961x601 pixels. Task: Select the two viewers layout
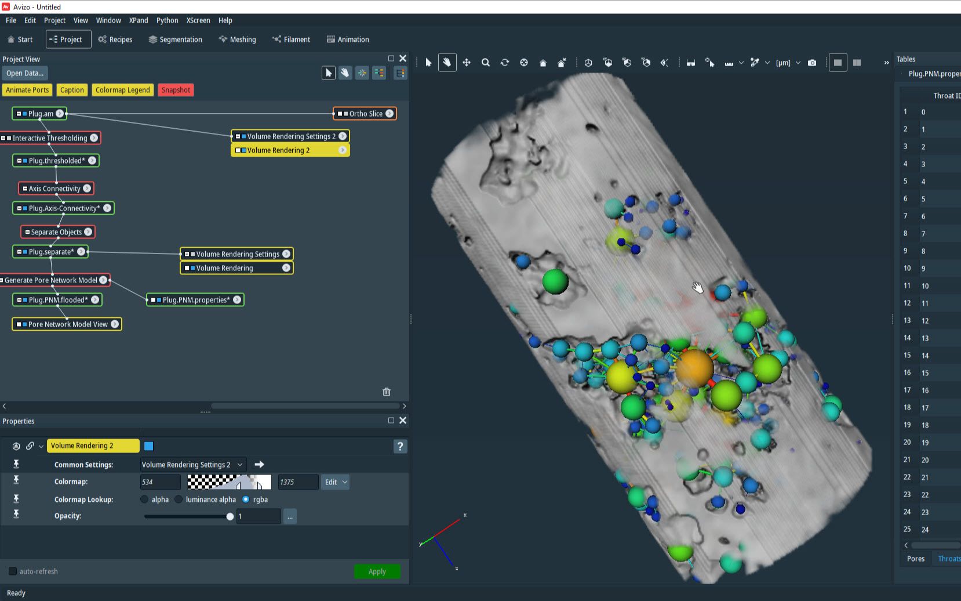pyautogui.click(x=857, y=63)
